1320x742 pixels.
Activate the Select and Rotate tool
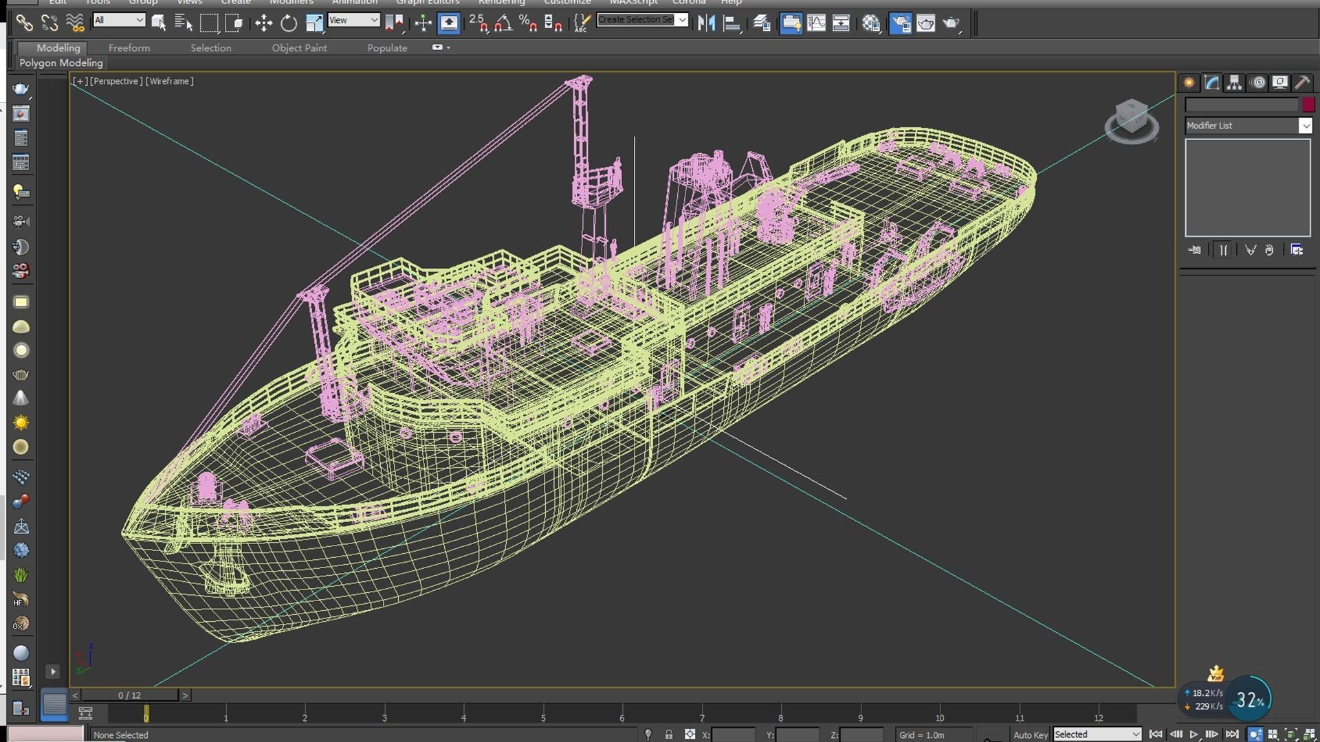pos(289,23)
